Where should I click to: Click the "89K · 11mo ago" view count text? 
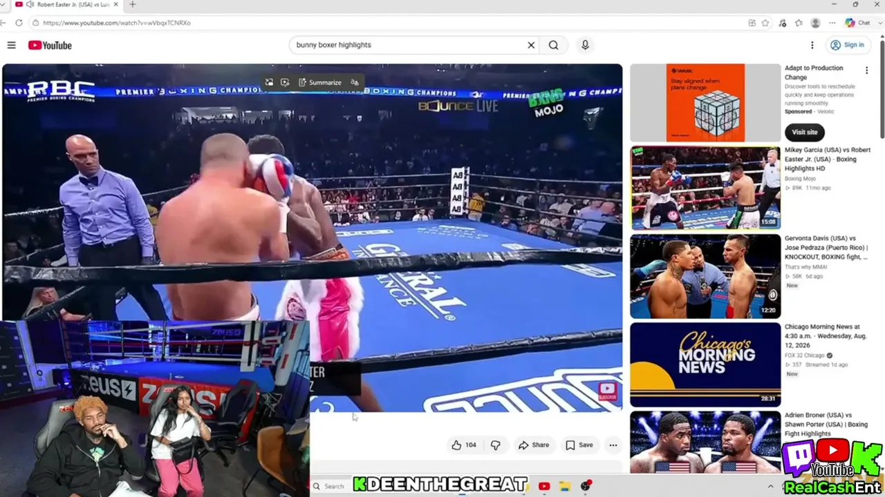[808, 188]
